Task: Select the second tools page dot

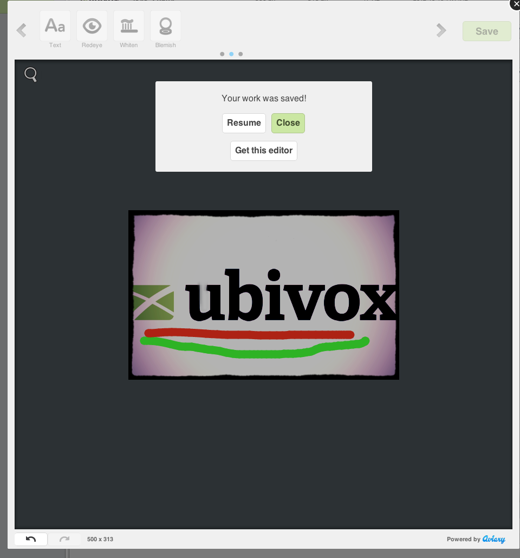Action: tap(231, 54)
